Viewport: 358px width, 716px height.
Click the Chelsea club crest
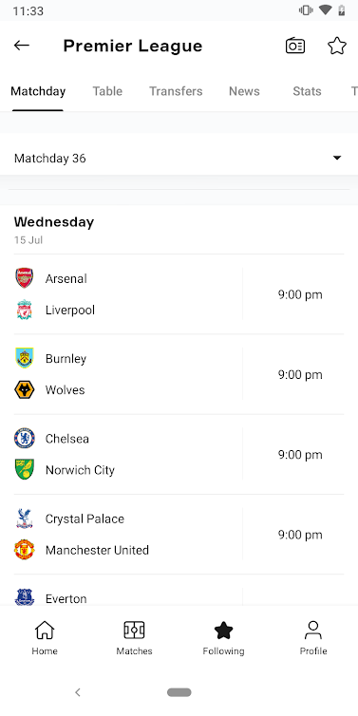coord(24,439)
